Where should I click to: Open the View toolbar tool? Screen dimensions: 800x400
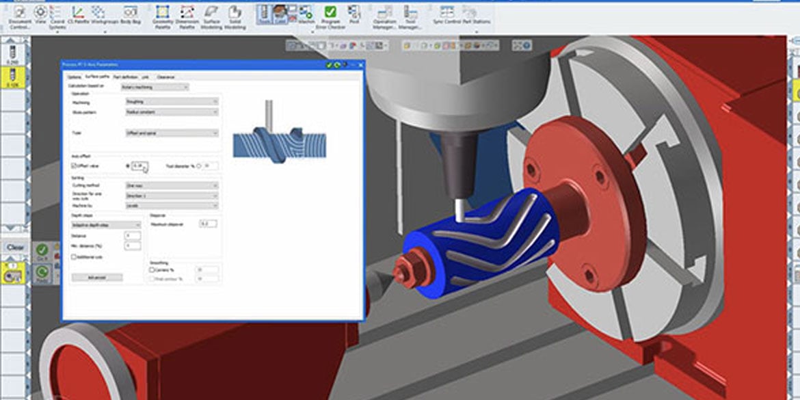41,16
